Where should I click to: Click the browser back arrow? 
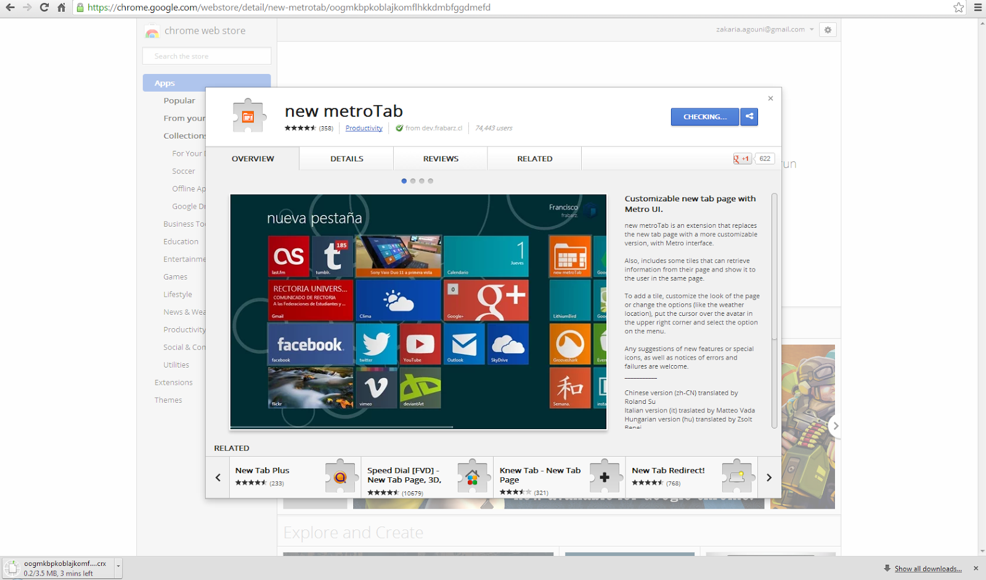pyautogui.click(x=10, y=7)
